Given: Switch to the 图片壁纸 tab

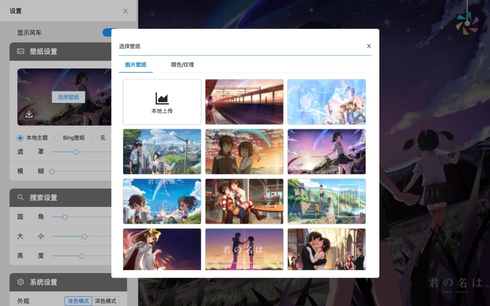Looking at the screenshot, I should click(x=136, y=65).
